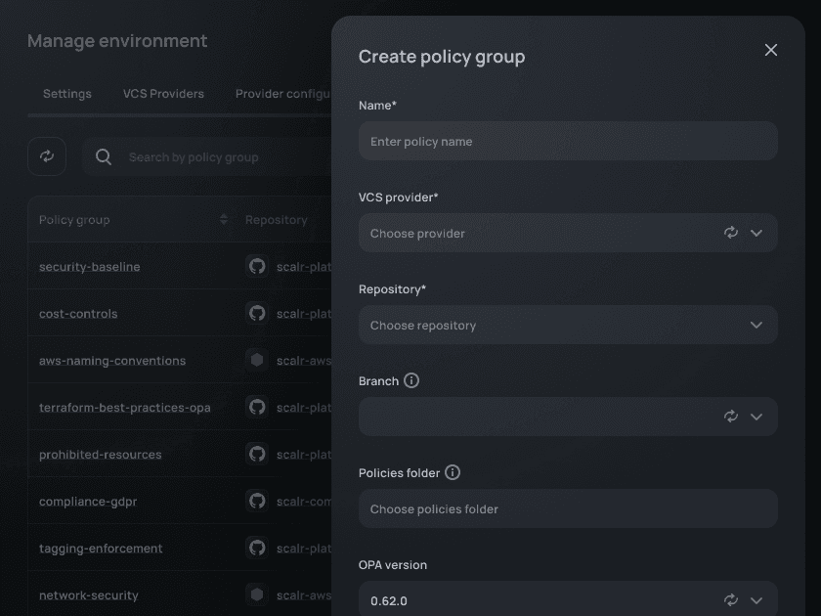Refresh the VCS provider options in the dialog
Screen dimensions: 821x616
click(730, 233)
